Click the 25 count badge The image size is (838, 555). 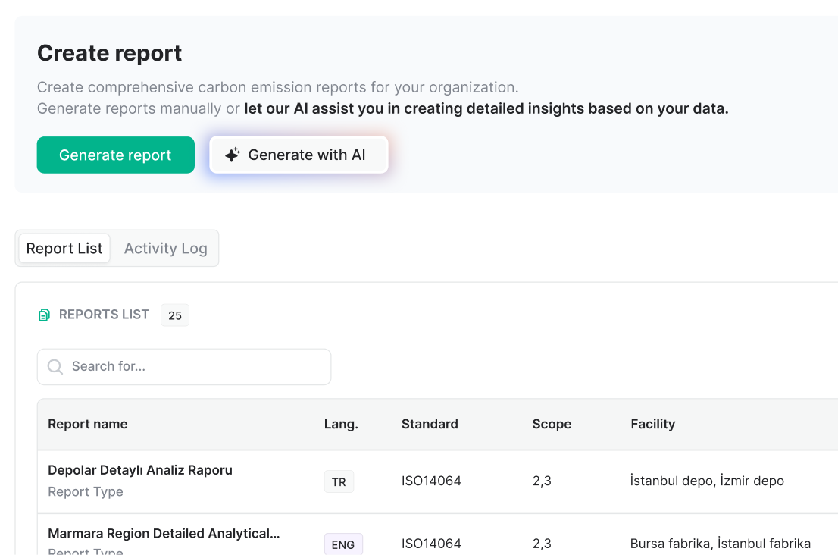click(x=175, y=315)
